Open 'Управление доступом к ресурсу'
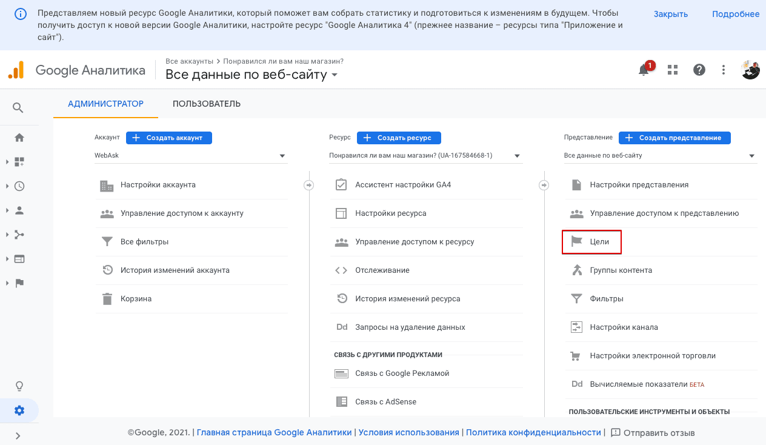The height and width of the screenshot is (445, 766). point(425,242)
